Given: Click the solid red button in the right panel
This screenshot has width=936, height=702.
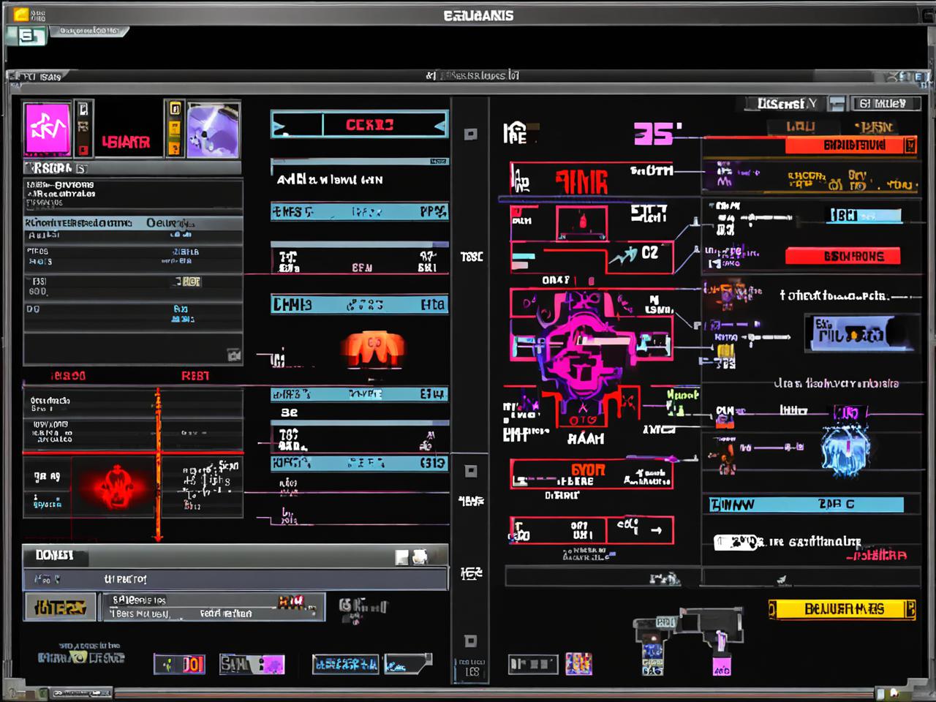Looking at the screenshot, I should click(x=842, y=257).
